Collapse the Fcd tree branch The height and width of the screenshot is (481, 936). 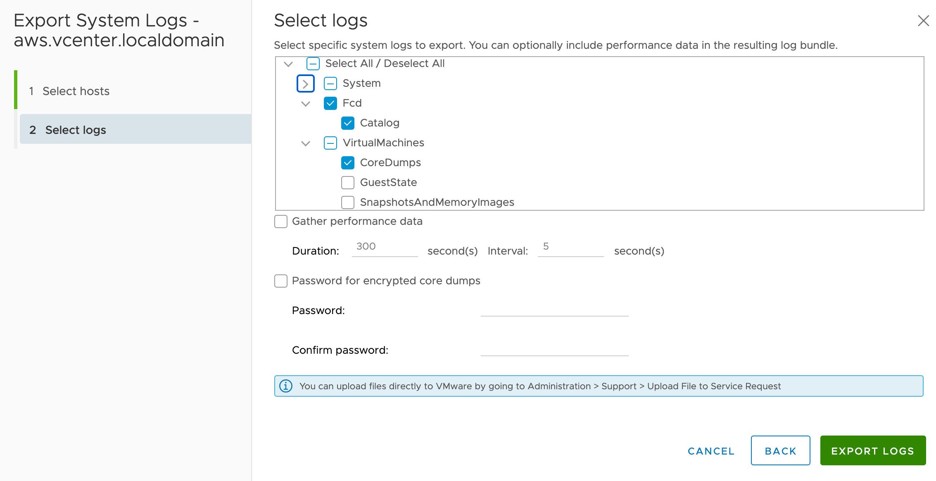tap(306, 103)
